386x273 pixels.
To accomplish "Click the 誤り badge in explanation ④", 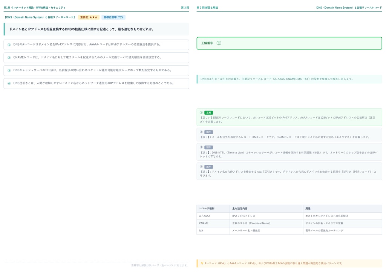I will click(208, 167).
